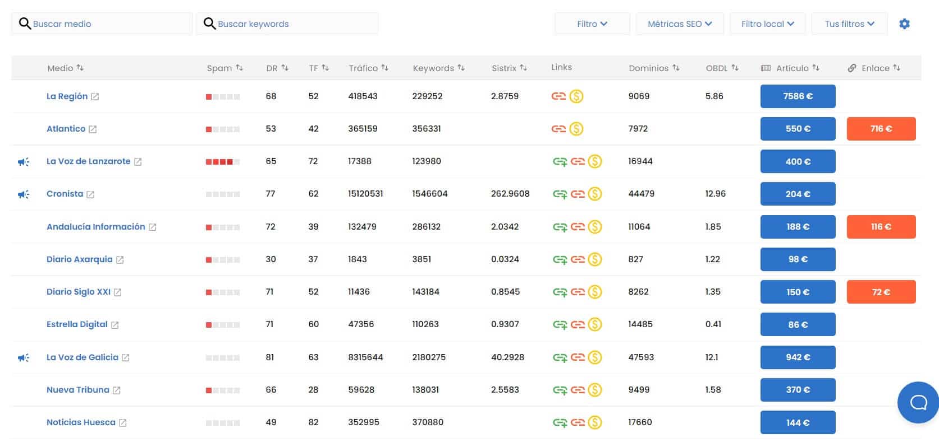Click red link icon in Atlantico row
The height and width of the screenshot is (442, 939).
[558, 129]
